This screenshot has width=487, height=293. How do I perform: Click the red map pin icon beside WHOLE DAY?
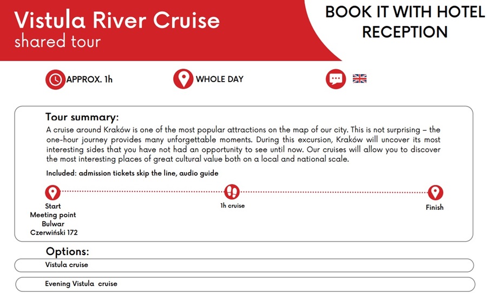tap(183, 79)
